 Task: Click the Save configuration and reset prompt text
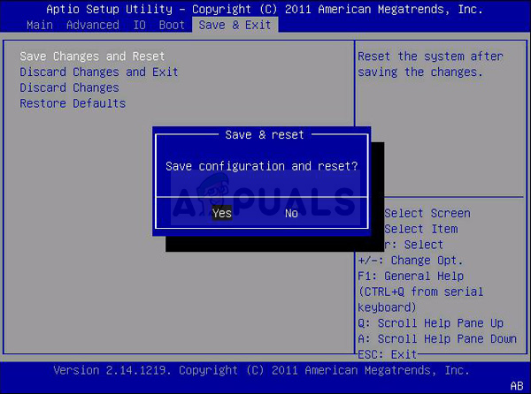(261, 166)
